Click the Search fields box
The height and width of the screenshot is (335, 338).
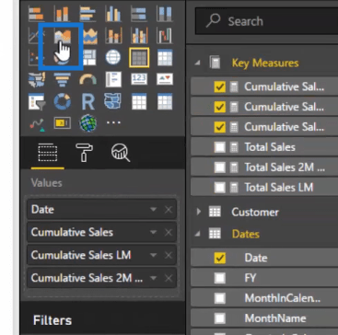266,21
